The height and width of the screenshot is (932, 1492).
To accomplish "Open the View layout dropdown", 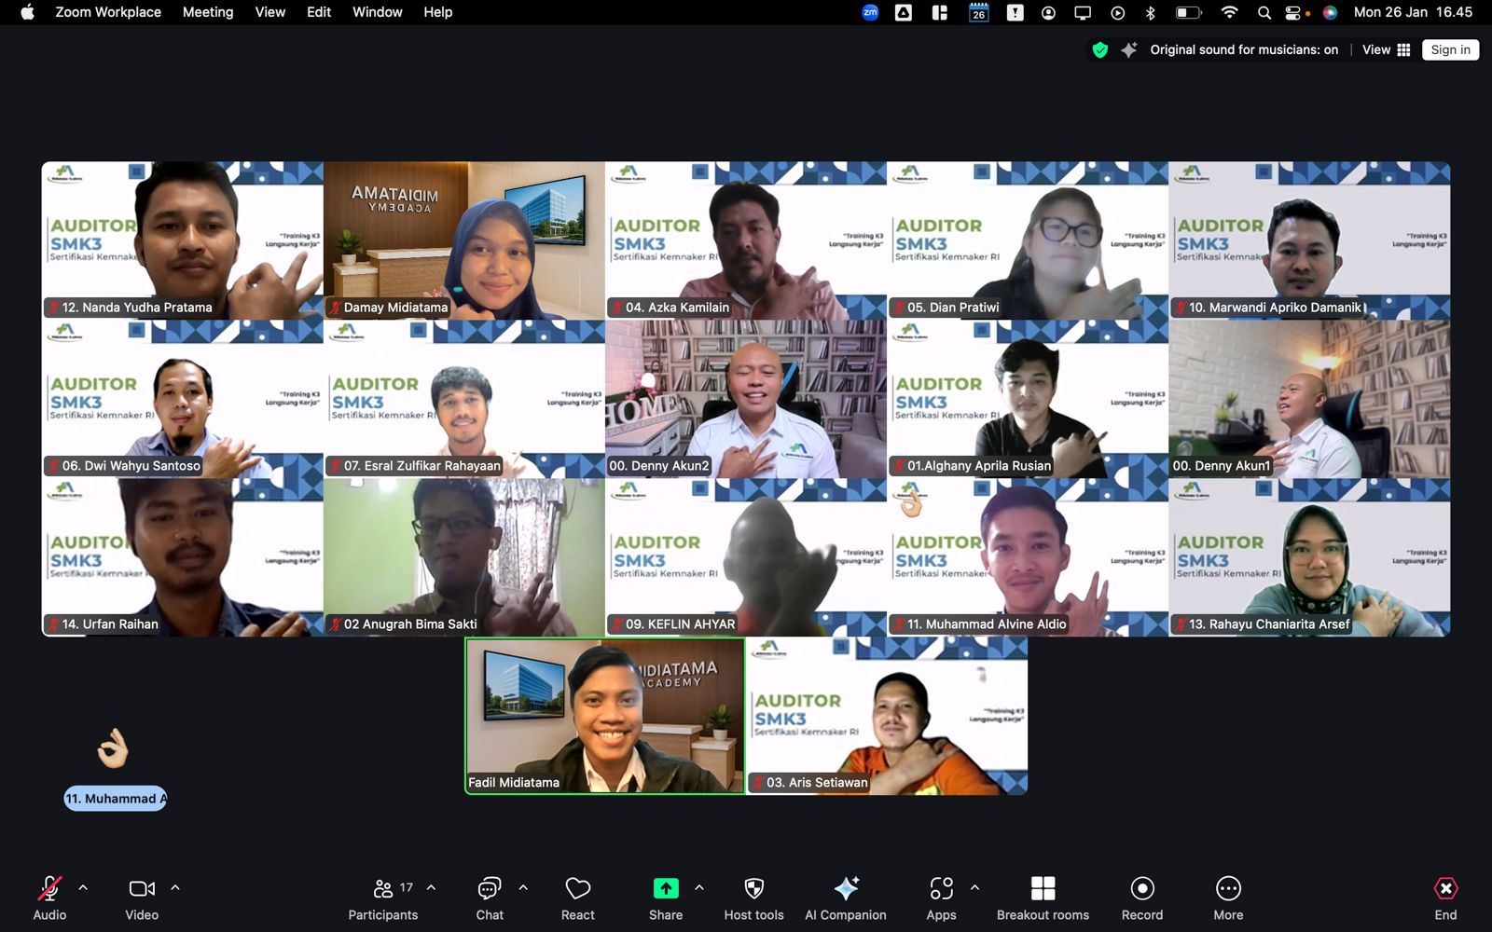I will 1386,50.
